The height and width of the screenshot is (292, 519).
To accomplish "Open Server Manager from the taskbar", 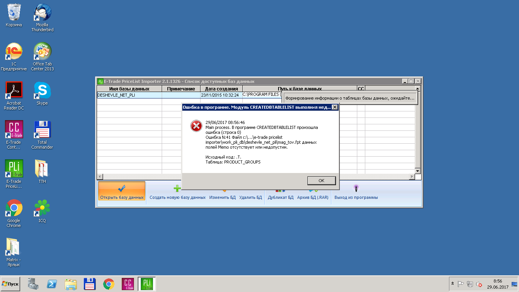I will [34, 284].
